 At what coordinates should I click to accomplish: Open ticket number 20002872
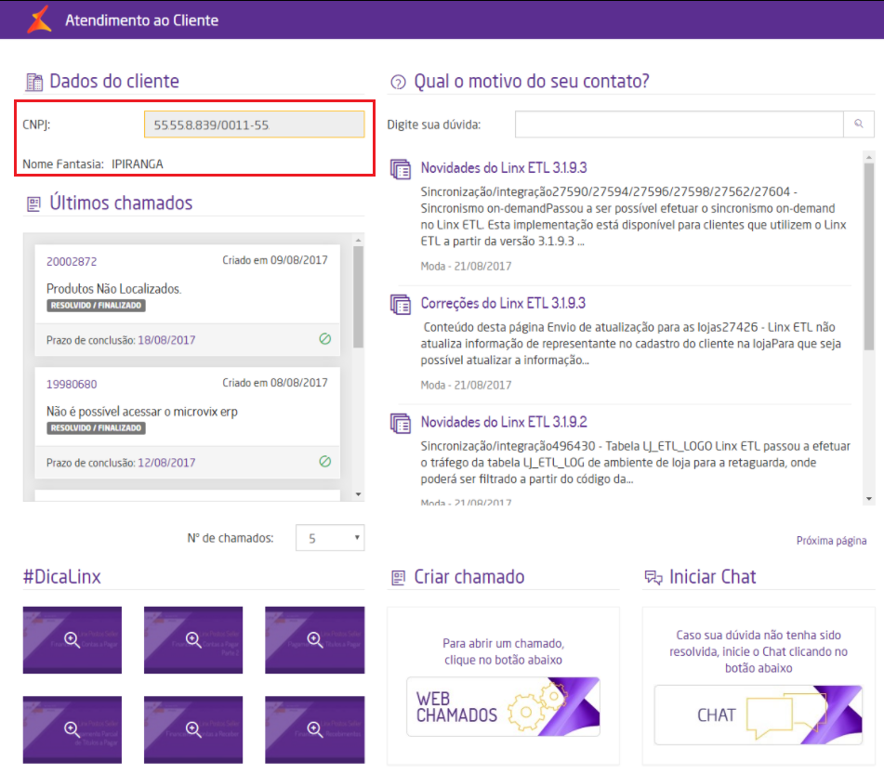point(72,262)
